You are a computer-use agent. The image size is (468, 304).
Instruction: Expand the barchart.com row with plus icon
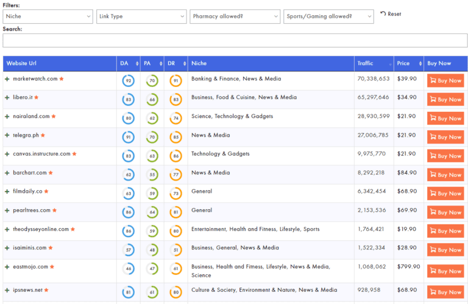click(7, 173)
